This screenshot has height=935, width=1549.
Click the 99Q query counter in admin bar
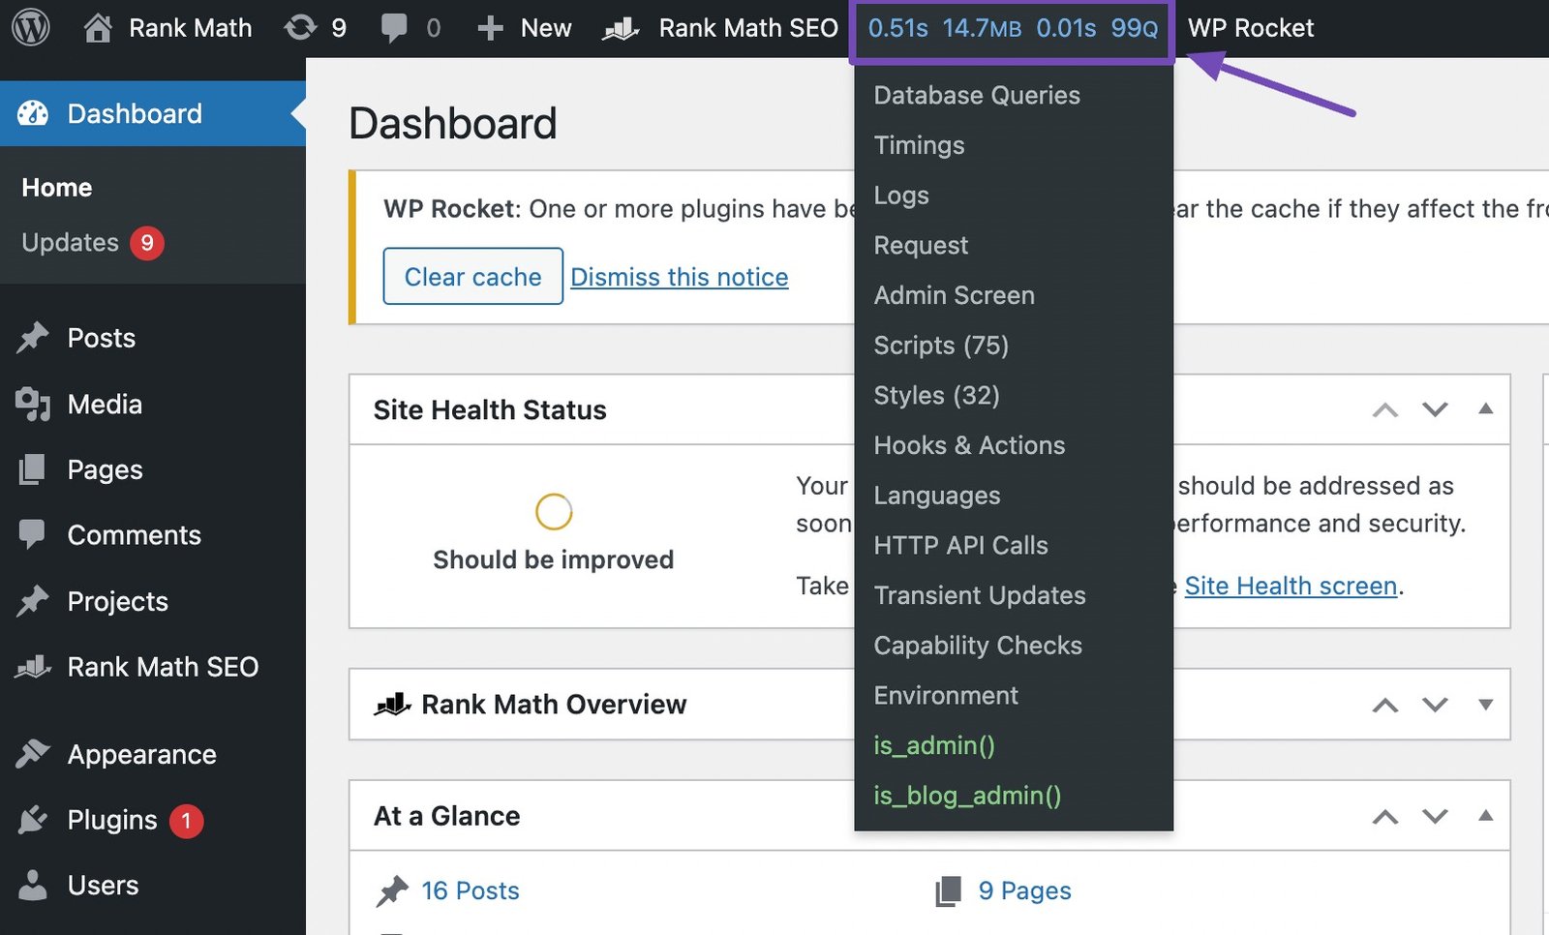pos(1136,28)
